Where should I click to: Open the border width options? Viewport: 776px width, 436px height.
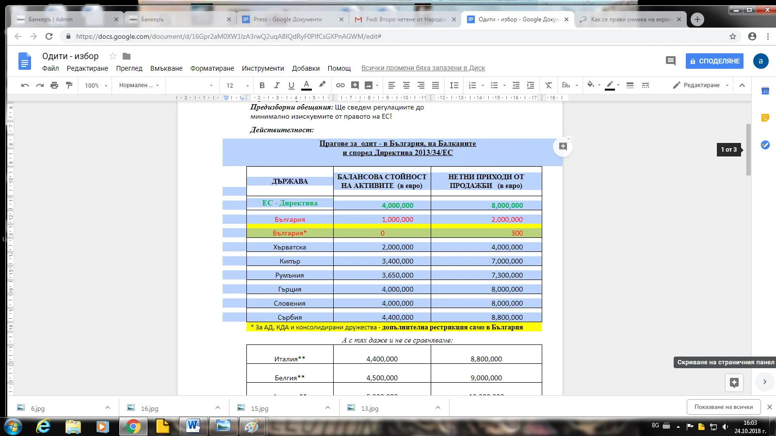(x=630, y=85)
